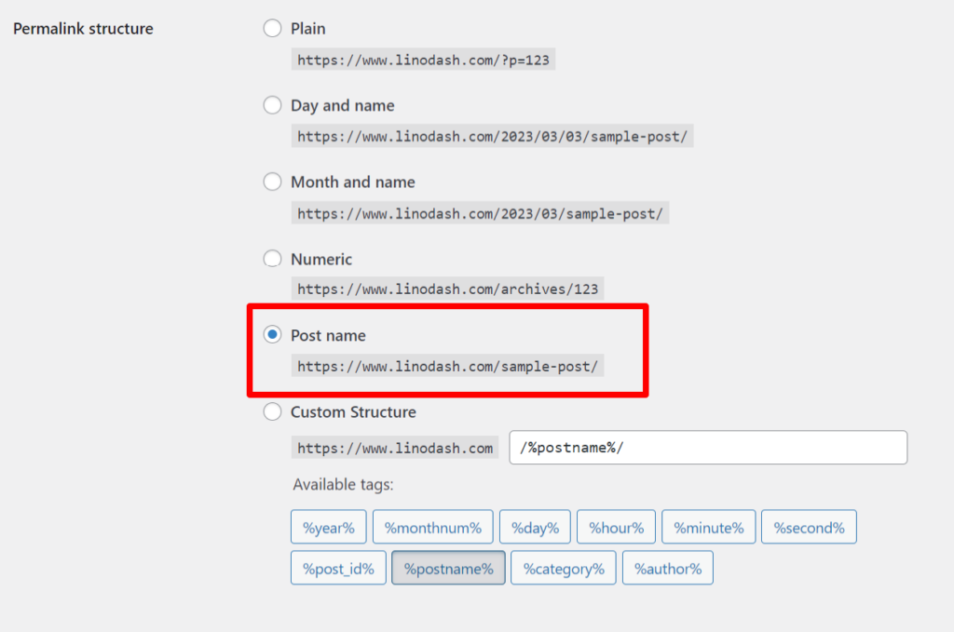Screen dimensions: 954x632
Task: Insert the %year% tag
Action: 328,526
